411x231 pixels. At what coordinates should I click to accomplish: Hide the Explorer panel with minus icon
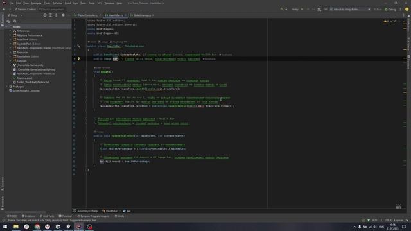click(x=69, y=15)
